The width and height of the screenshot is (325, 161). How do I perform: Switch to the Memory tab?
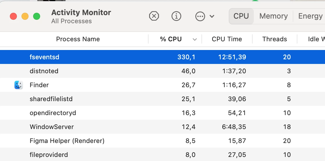coord(273,16)
